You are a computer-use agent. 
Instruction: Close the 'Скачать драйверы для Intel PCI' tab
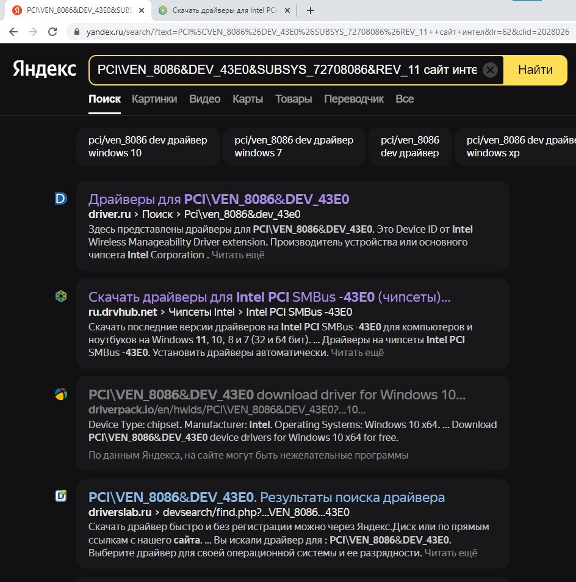click(287, 10)
